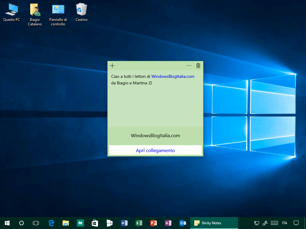This screenshot has width=306, height=229.
Task: Click the Show desktop strip at taskbar end
Action: (305, 223)
